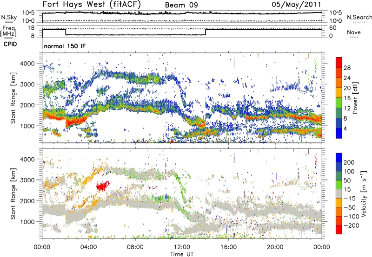Click the date '05/May/2011'
The width and height of the screenshot is (372, 257).
click(x=296, y=4)
